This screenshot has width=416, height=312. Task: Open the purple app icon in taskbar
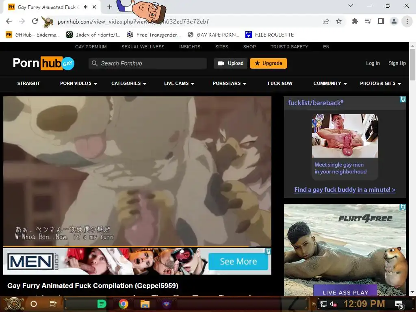[x=166, y=304]
